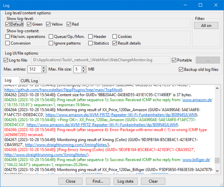Click the log vertical scrollbar thumb
This screenshot has width=224, height=187.
217,160
